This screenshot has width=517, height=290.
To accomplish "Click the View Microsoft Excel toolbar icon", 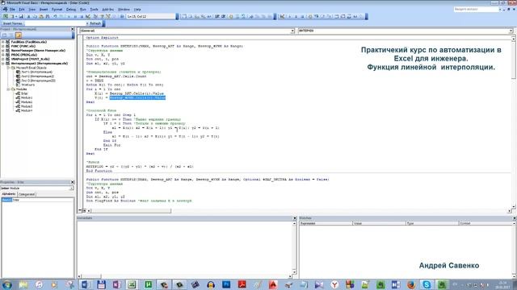I will 6,16.
